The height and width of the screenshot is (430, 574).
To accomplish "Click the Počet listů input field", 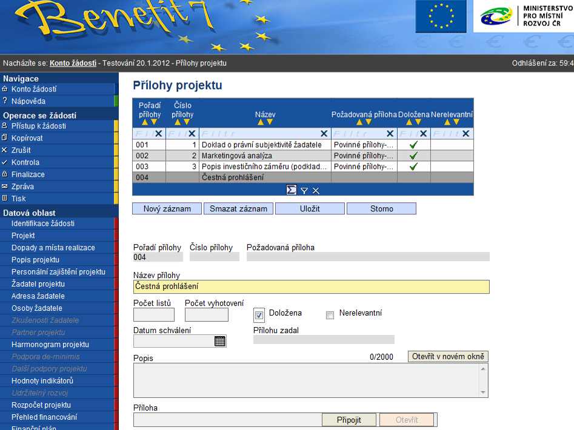I will pos(154,315).
